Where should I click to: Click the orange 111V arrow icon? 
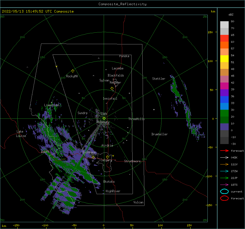point(224,164)
